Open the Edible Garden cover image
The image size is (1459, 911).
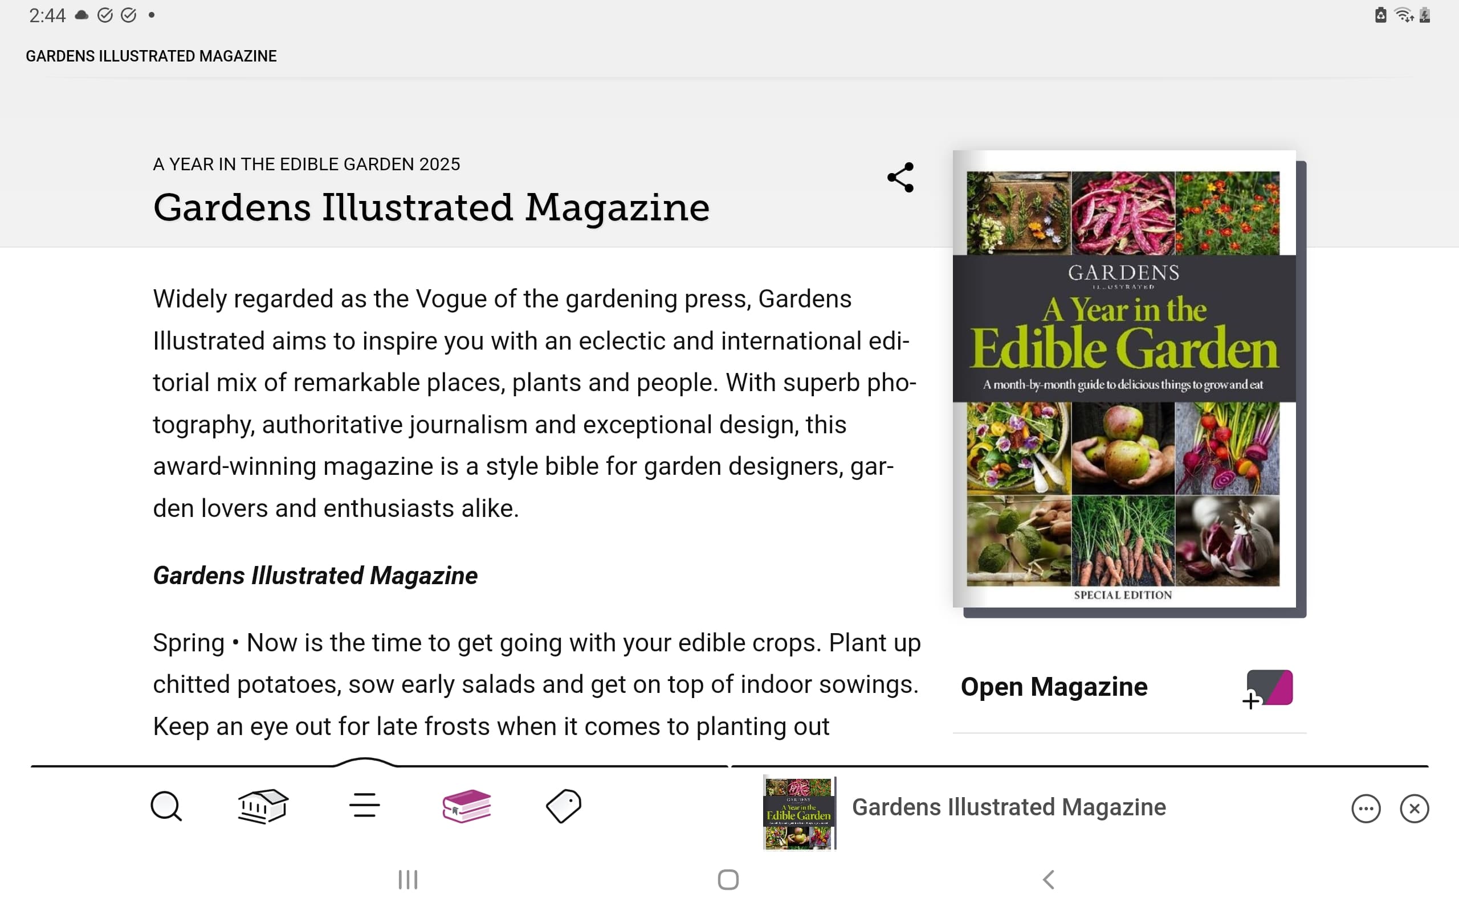coord(1124,379)
